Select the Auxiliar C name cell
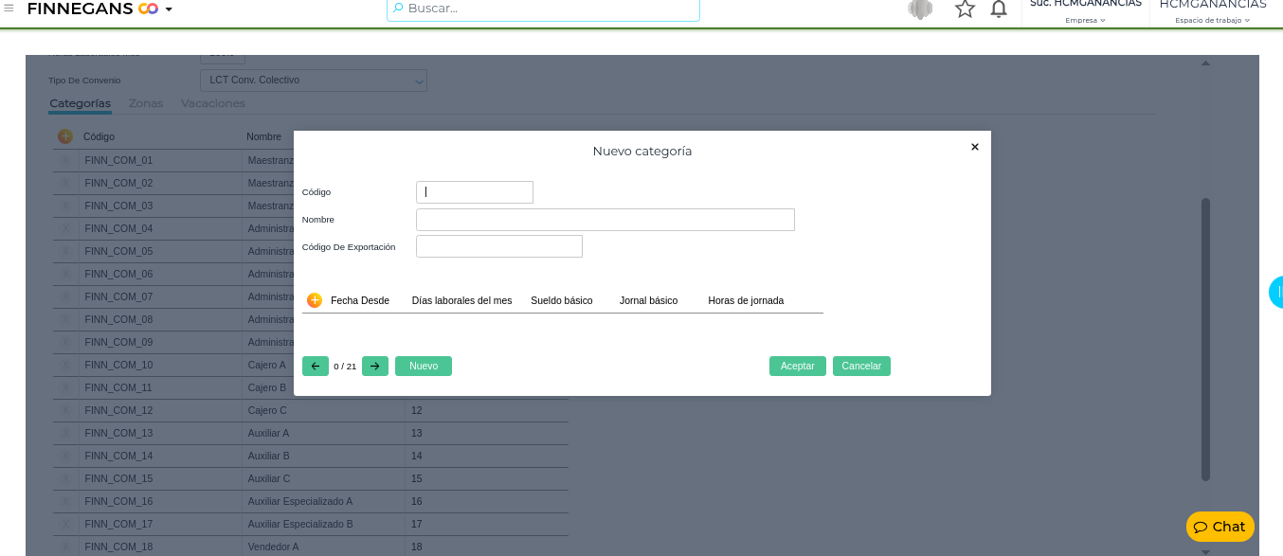The image size is (1283, 556). (323, 478)
